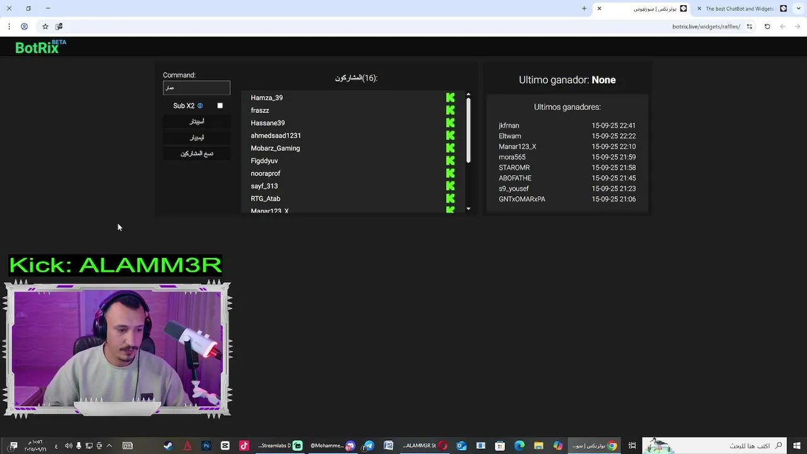Open File Explorer from the taskbar
The image size is (807, 454).
(x=538, y=446)
